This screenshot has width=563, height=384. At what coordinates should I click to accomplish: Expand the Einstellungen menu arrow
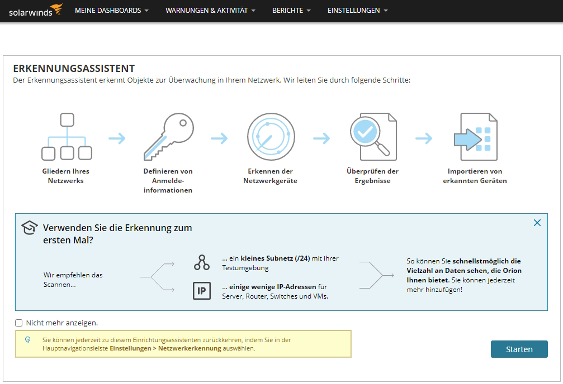[386, 11]
